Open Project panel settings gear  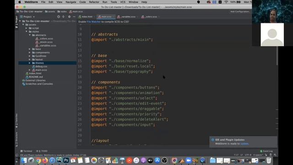click(69, 16)
